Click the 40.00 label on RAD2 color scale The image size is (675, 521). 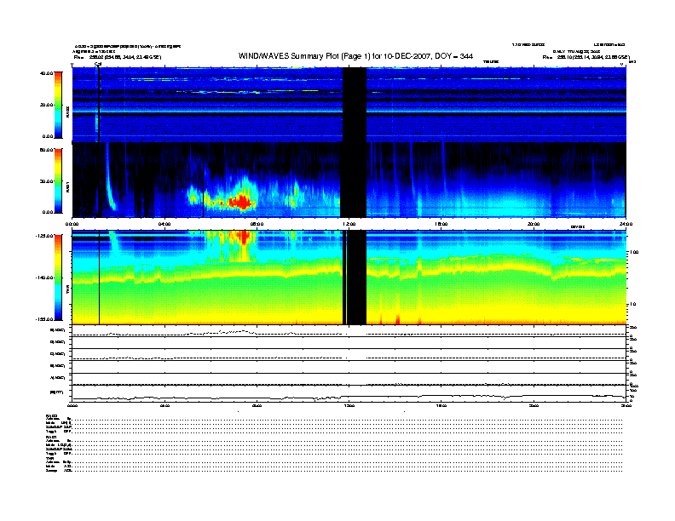coord(47,73)
